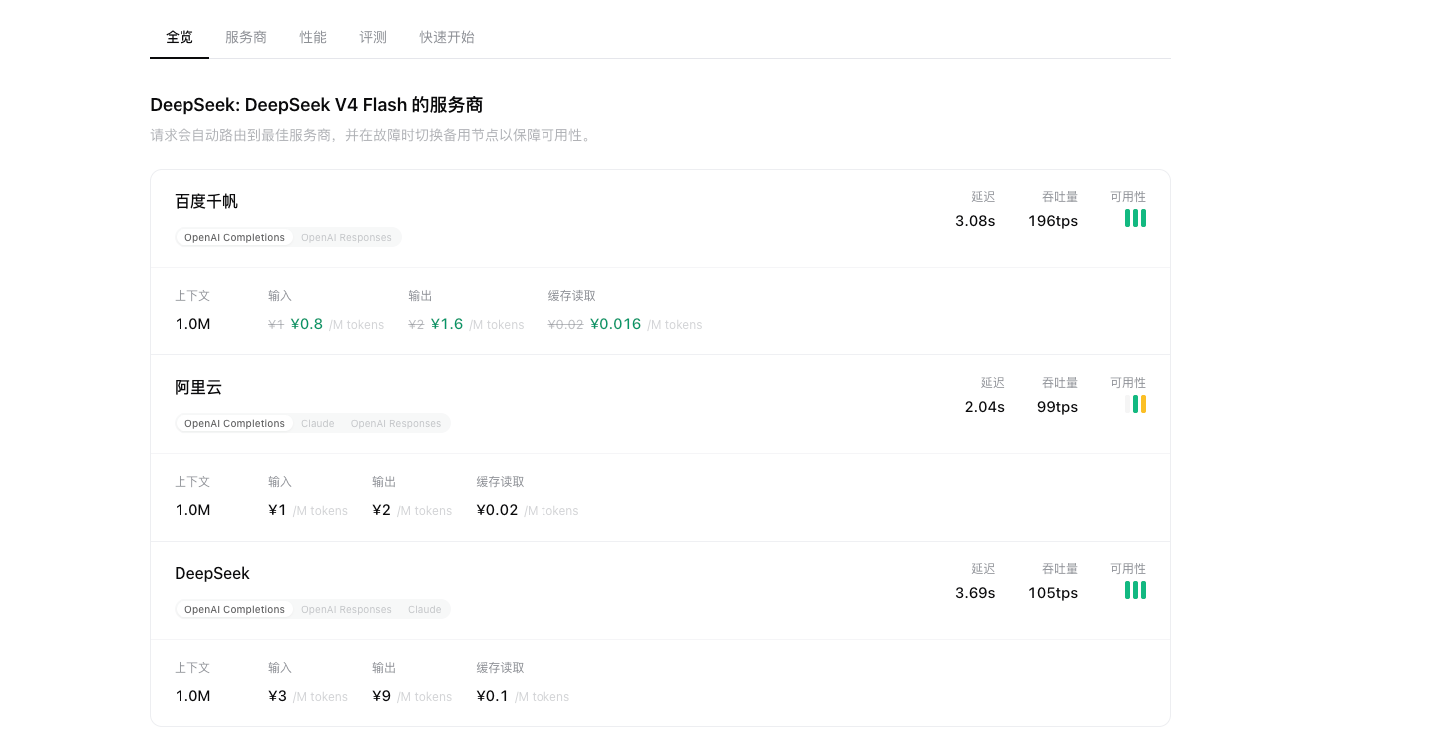Click the 输入 label in the 阿里云 card
The height and width of the screenshot is (745, 1448).
coord(280,482)
